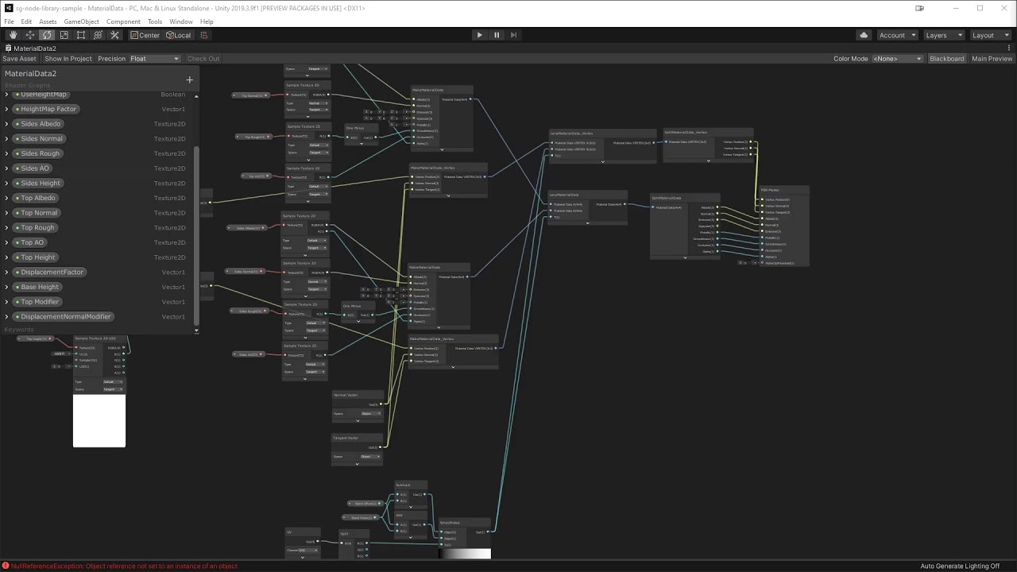Open the Account dropdown
Viewport: 1017px width, 572px height.
point(896,35)
